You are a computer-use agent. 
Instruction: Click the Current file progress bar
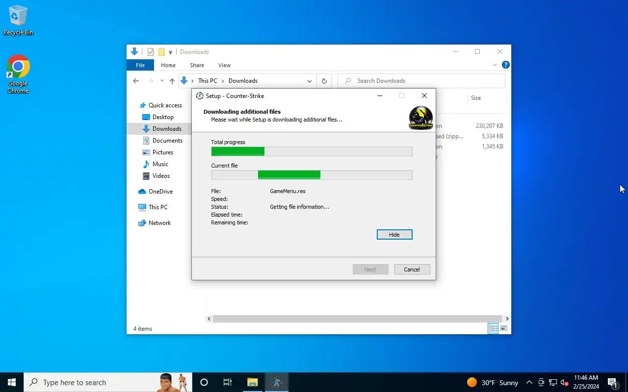pos(312,175)
